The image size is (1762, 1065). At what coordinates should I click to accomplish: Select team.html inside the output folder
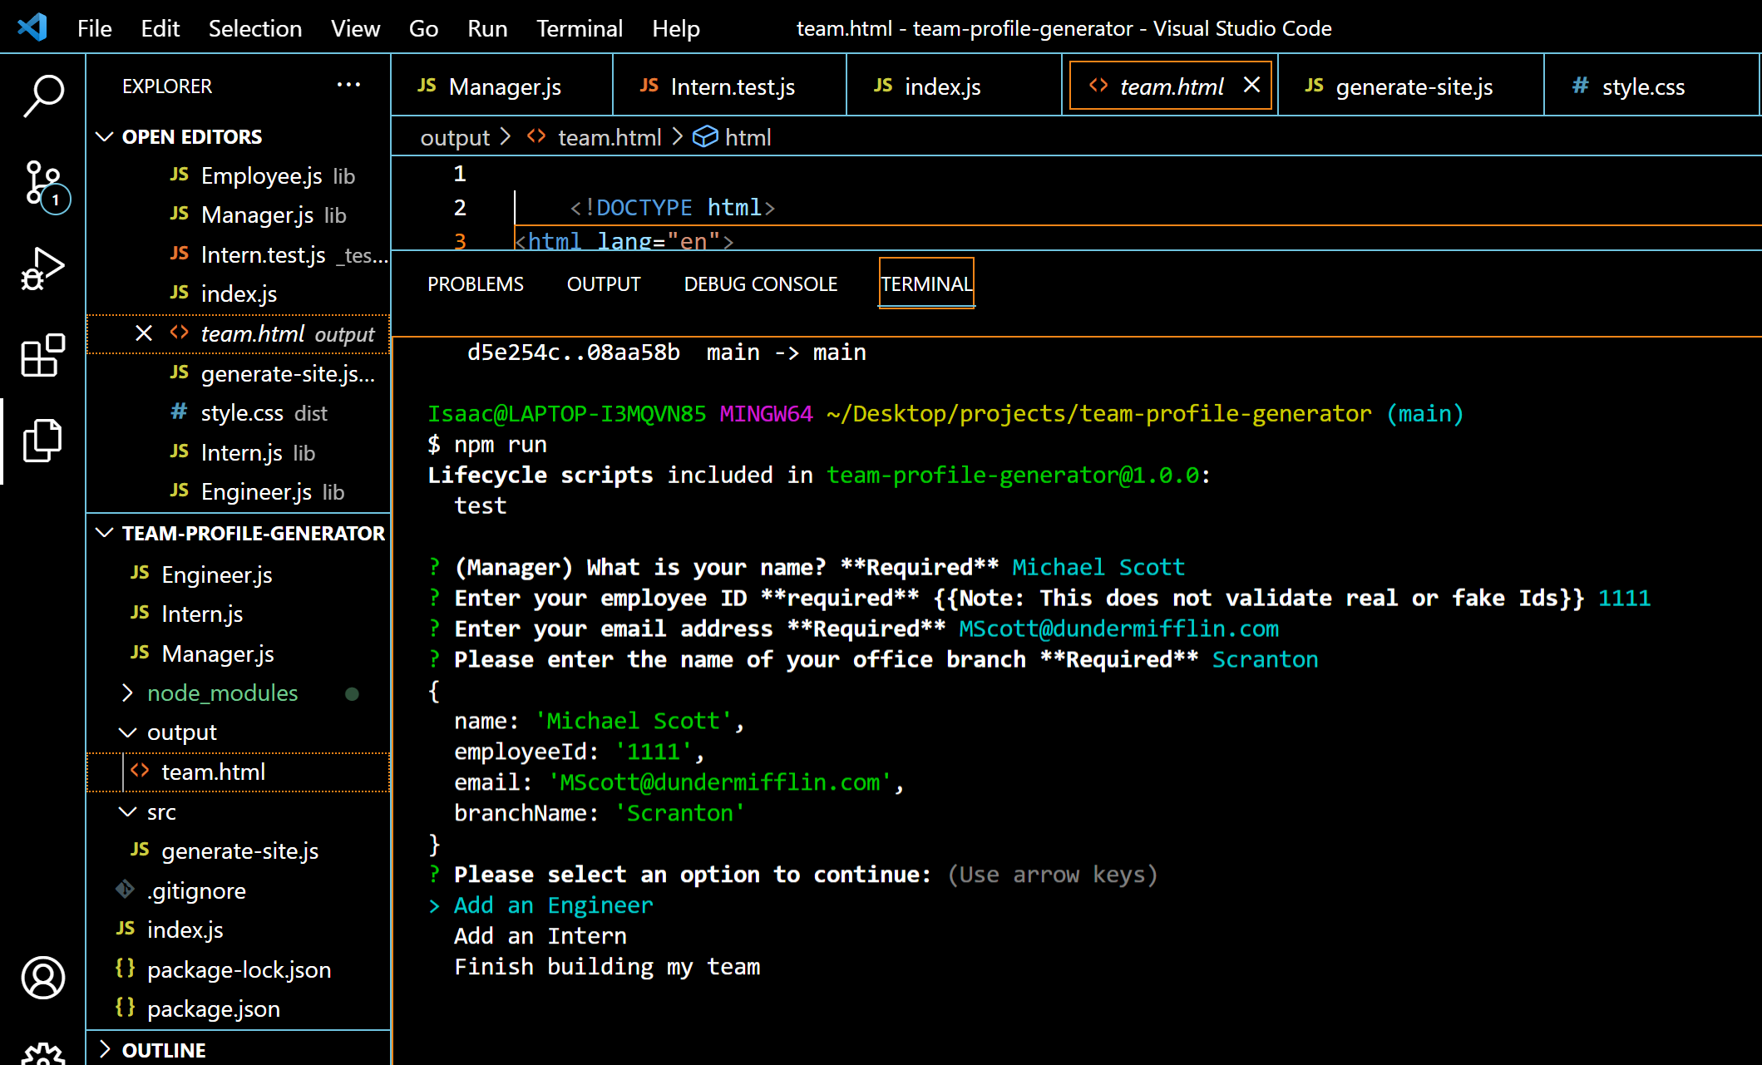(x=214, y=772)
